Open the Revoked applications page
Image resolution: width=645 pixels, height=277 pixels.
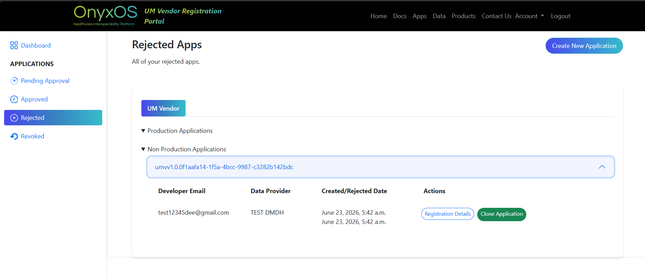pyautogui.click(x=33, y=136)
